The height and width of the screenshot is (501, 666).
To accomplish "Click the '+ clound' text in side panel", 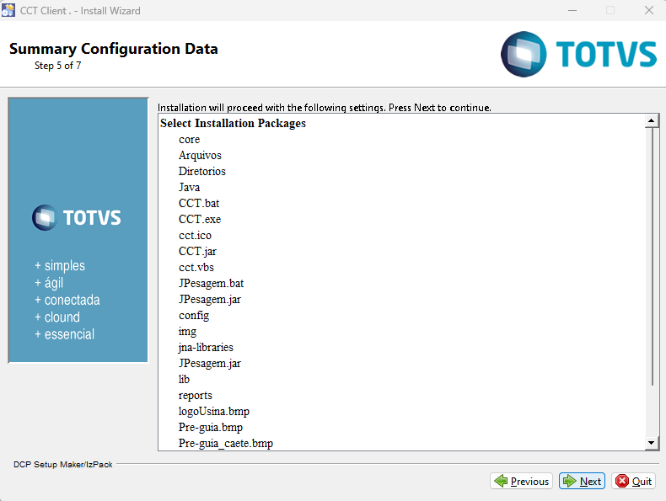I will 57,317.
